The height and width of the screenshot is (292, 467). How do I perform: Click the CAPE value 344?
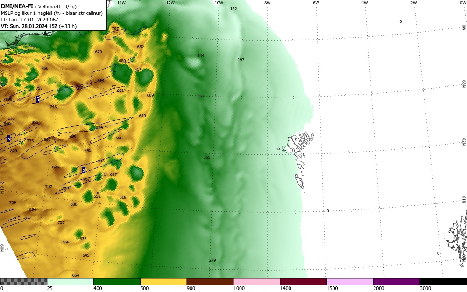[x=201, y=56]
